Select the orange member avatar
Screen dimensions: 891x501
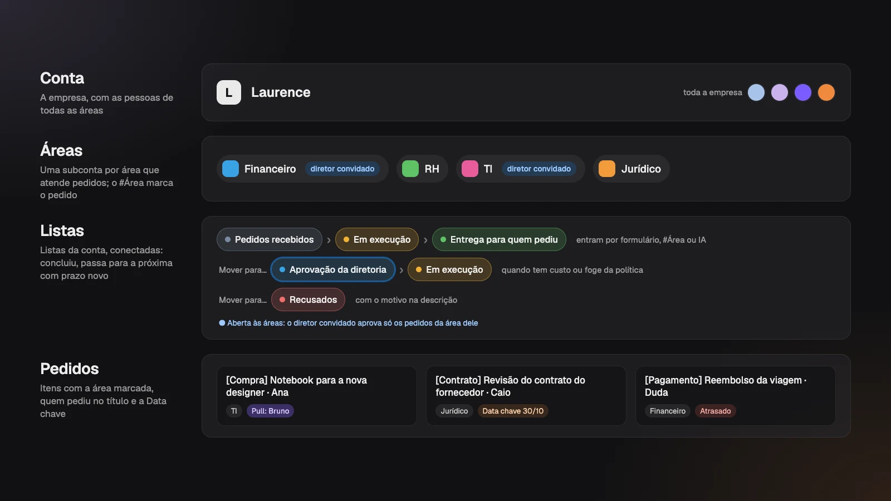click(826, 92)
